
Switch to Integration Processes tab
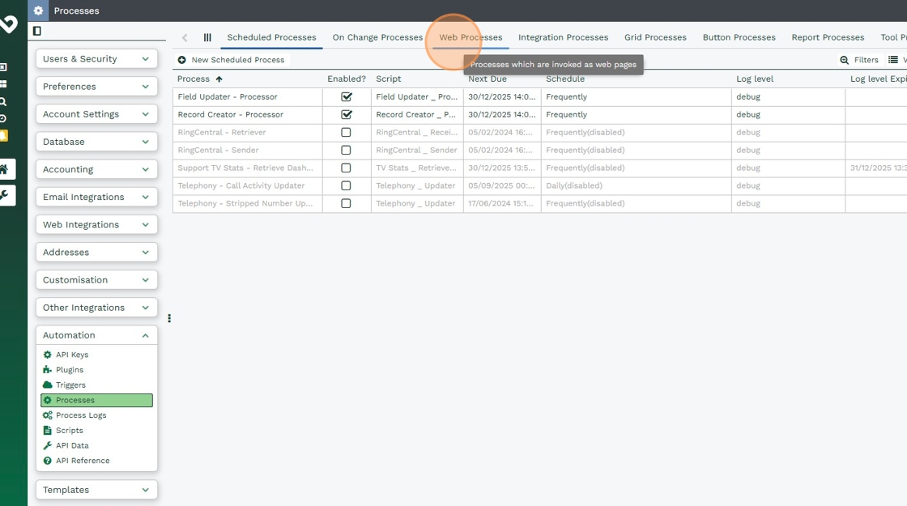tap(563, 37)
